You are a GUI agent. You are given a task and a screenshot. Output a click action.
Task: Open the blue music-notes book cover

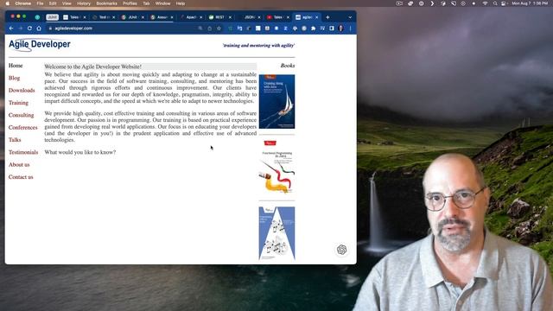[276, 233]
